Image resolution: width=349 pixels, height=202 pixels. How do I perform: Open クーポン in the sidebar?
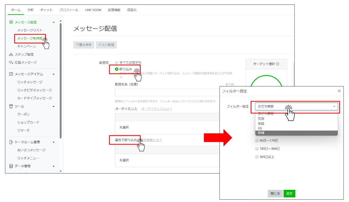click(23, 114)
